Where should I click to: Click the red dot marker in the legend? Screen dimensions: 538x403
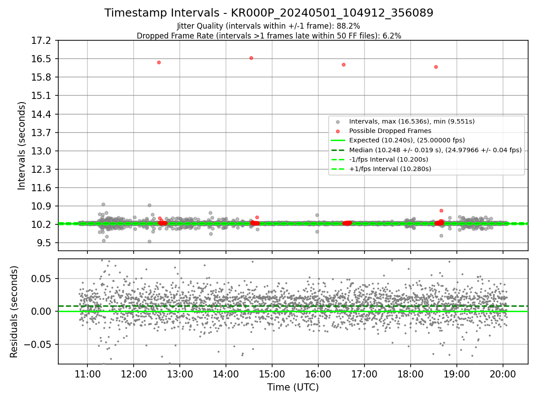pyautogui.click(x=338, y=131)
